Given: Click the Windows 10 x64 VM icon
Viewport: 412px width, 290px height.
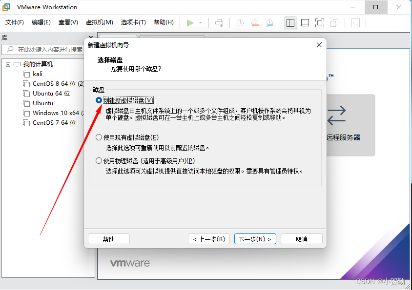Looking at the screenshot, I should pos(26,113).
